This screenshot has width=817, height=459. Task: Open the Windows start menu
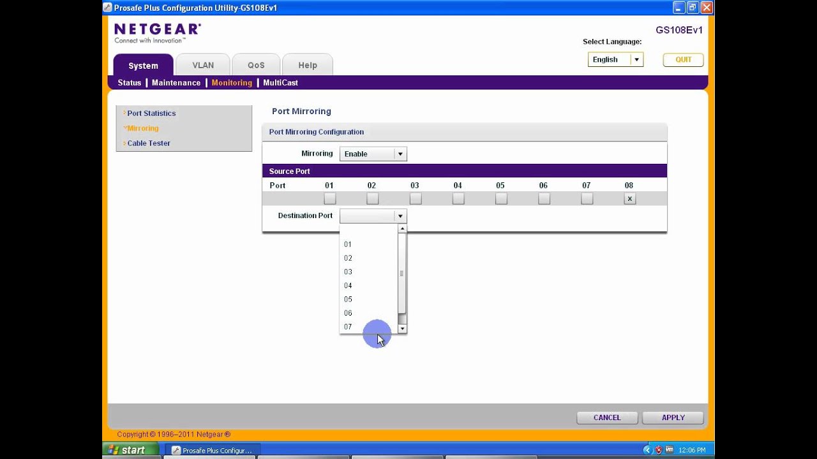(x=130, y=450)
